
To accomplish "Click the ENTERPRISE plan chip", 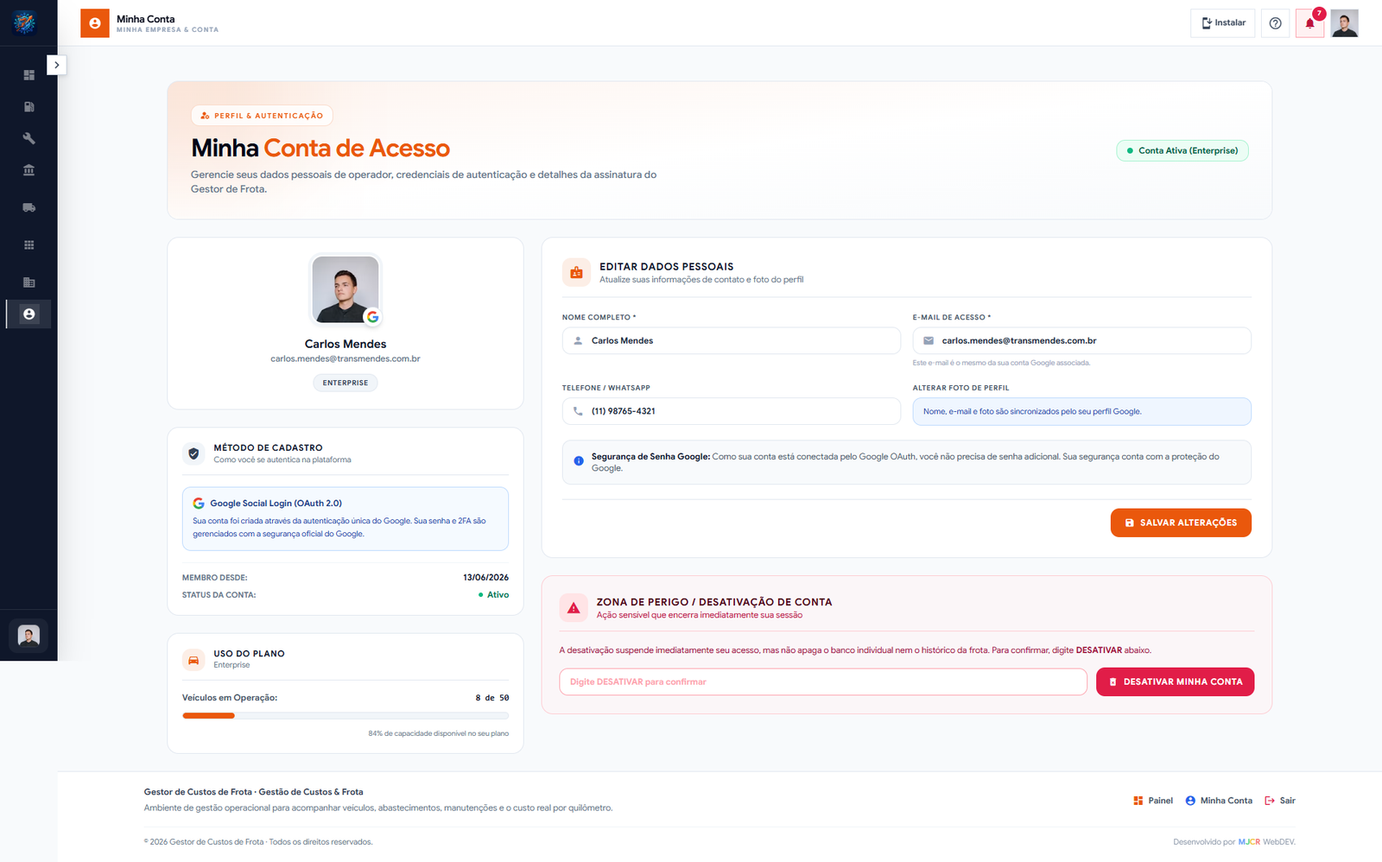I will click(x=345, y=383).
